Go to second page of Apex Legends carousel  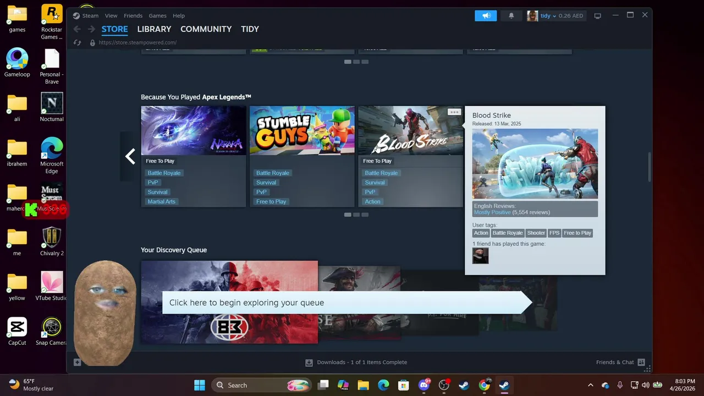point(356,215)
